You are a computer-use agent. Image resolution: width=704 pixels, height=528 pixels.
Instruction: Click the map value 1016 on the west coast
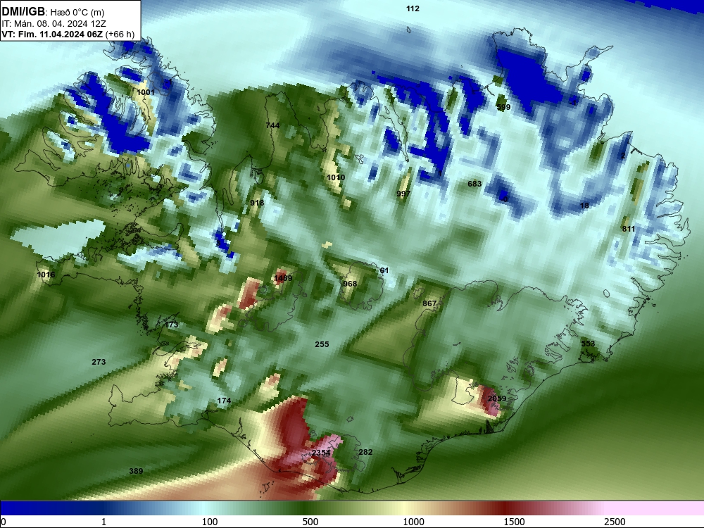coord(46,275)
